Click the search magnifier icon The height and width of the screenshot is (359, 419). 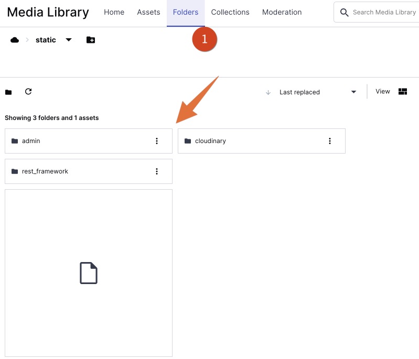tap(344, 12)
